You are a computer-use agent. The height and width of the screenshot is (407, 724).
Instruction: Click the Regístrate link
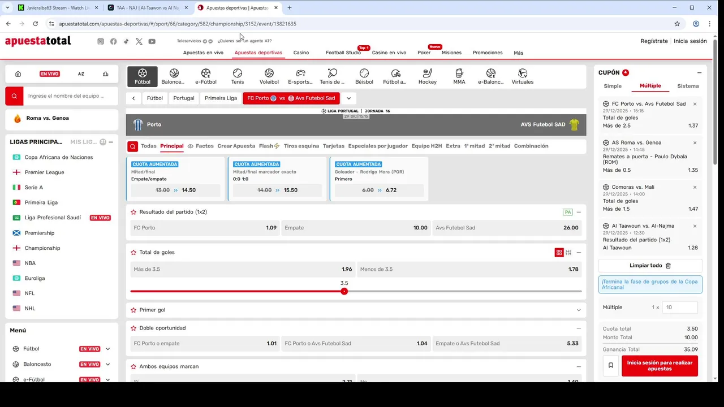tap(654, 41)
